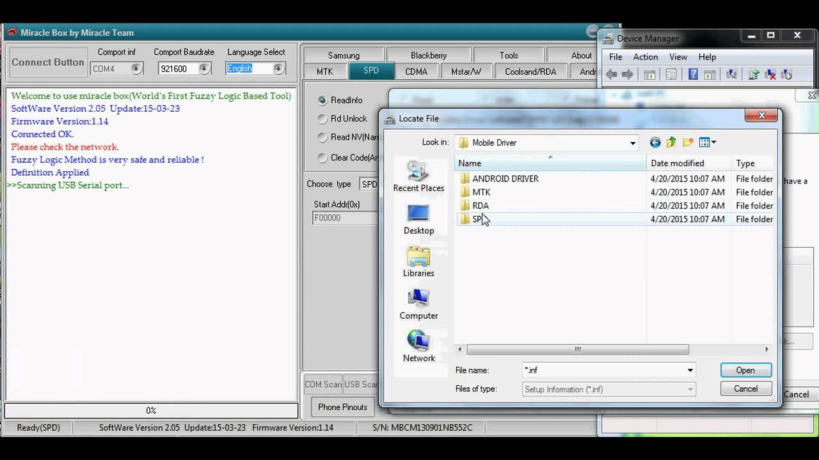Click the blue Help icon in Device Manager
The image size is (819, 460).
pyautogui.click(x=693, y=75)
